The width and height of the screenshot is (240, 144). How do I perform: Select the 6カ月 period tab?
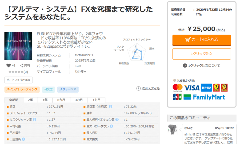61,100
